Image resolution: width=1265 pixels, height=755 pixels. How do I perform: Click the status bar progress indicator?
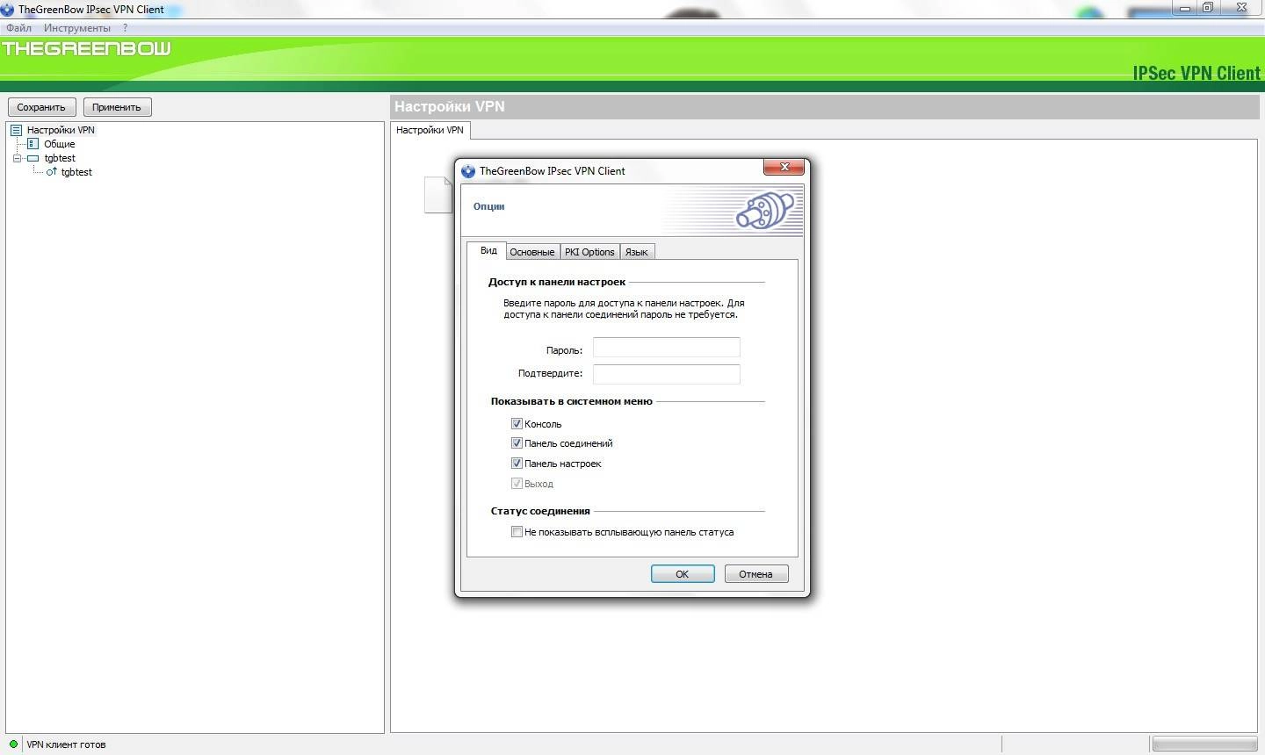click(1204, 744)
